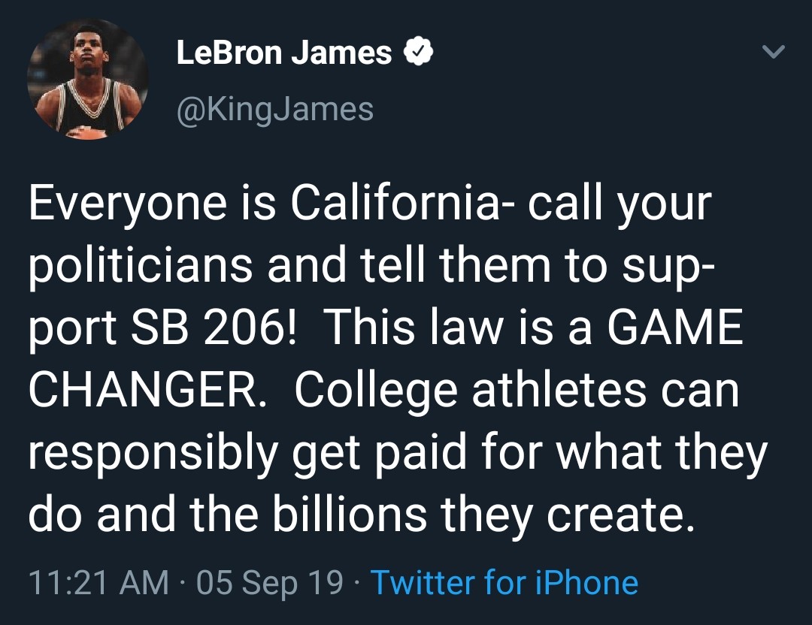Click the 05 Sep 19 date
Screen dimensions: 812x625
pyautogui.click(x=270, y=583)
